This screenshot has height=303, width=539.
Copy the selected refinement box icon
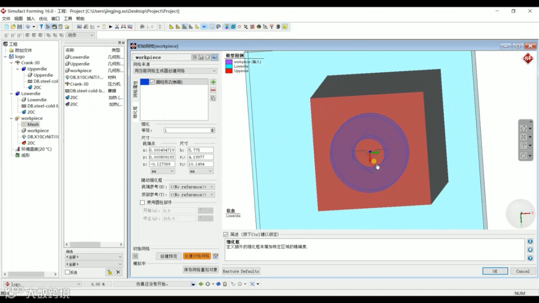tap(213, 98)
